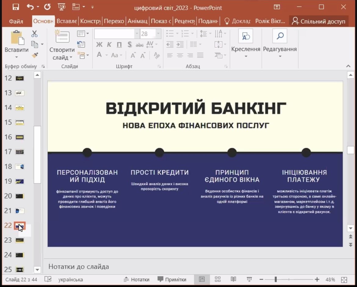The image size is (357, 287).
Task: Start slideshow from status bar icon
Action: pos(249,279)
